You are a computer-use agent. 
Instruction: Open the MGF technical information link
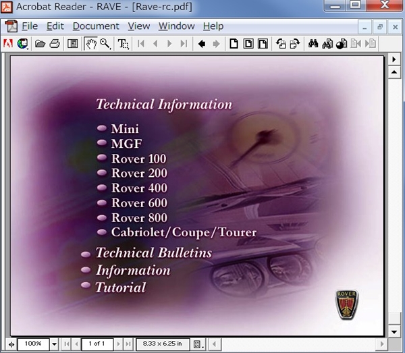pos(127,144)
